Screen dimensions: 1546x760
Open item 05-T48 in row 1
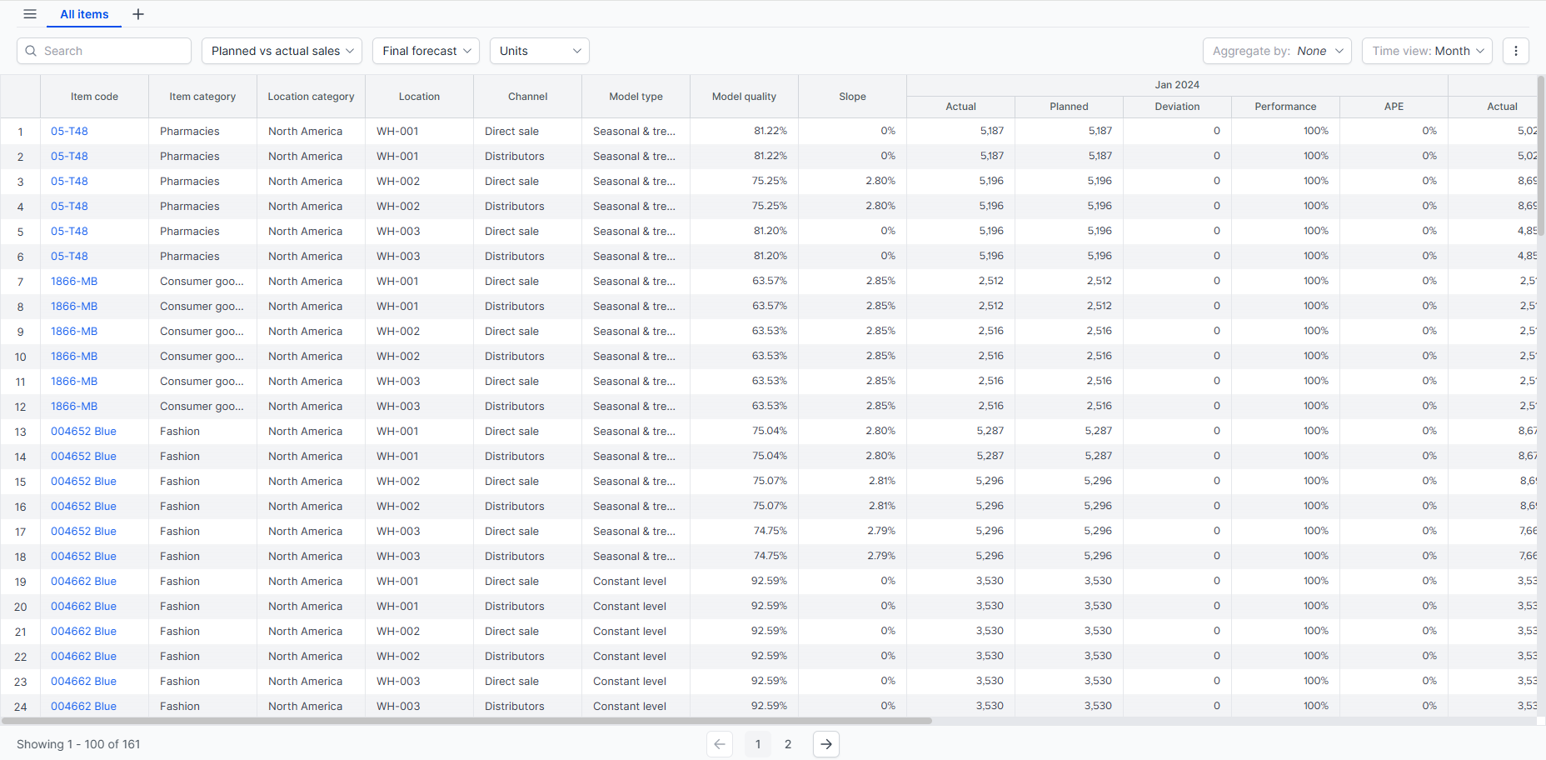coord(69,131)
